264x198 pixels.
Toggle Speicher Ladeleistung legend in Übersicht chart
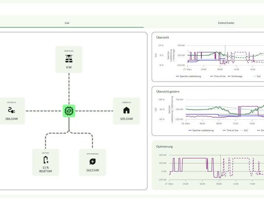click(x=188, y=76)
